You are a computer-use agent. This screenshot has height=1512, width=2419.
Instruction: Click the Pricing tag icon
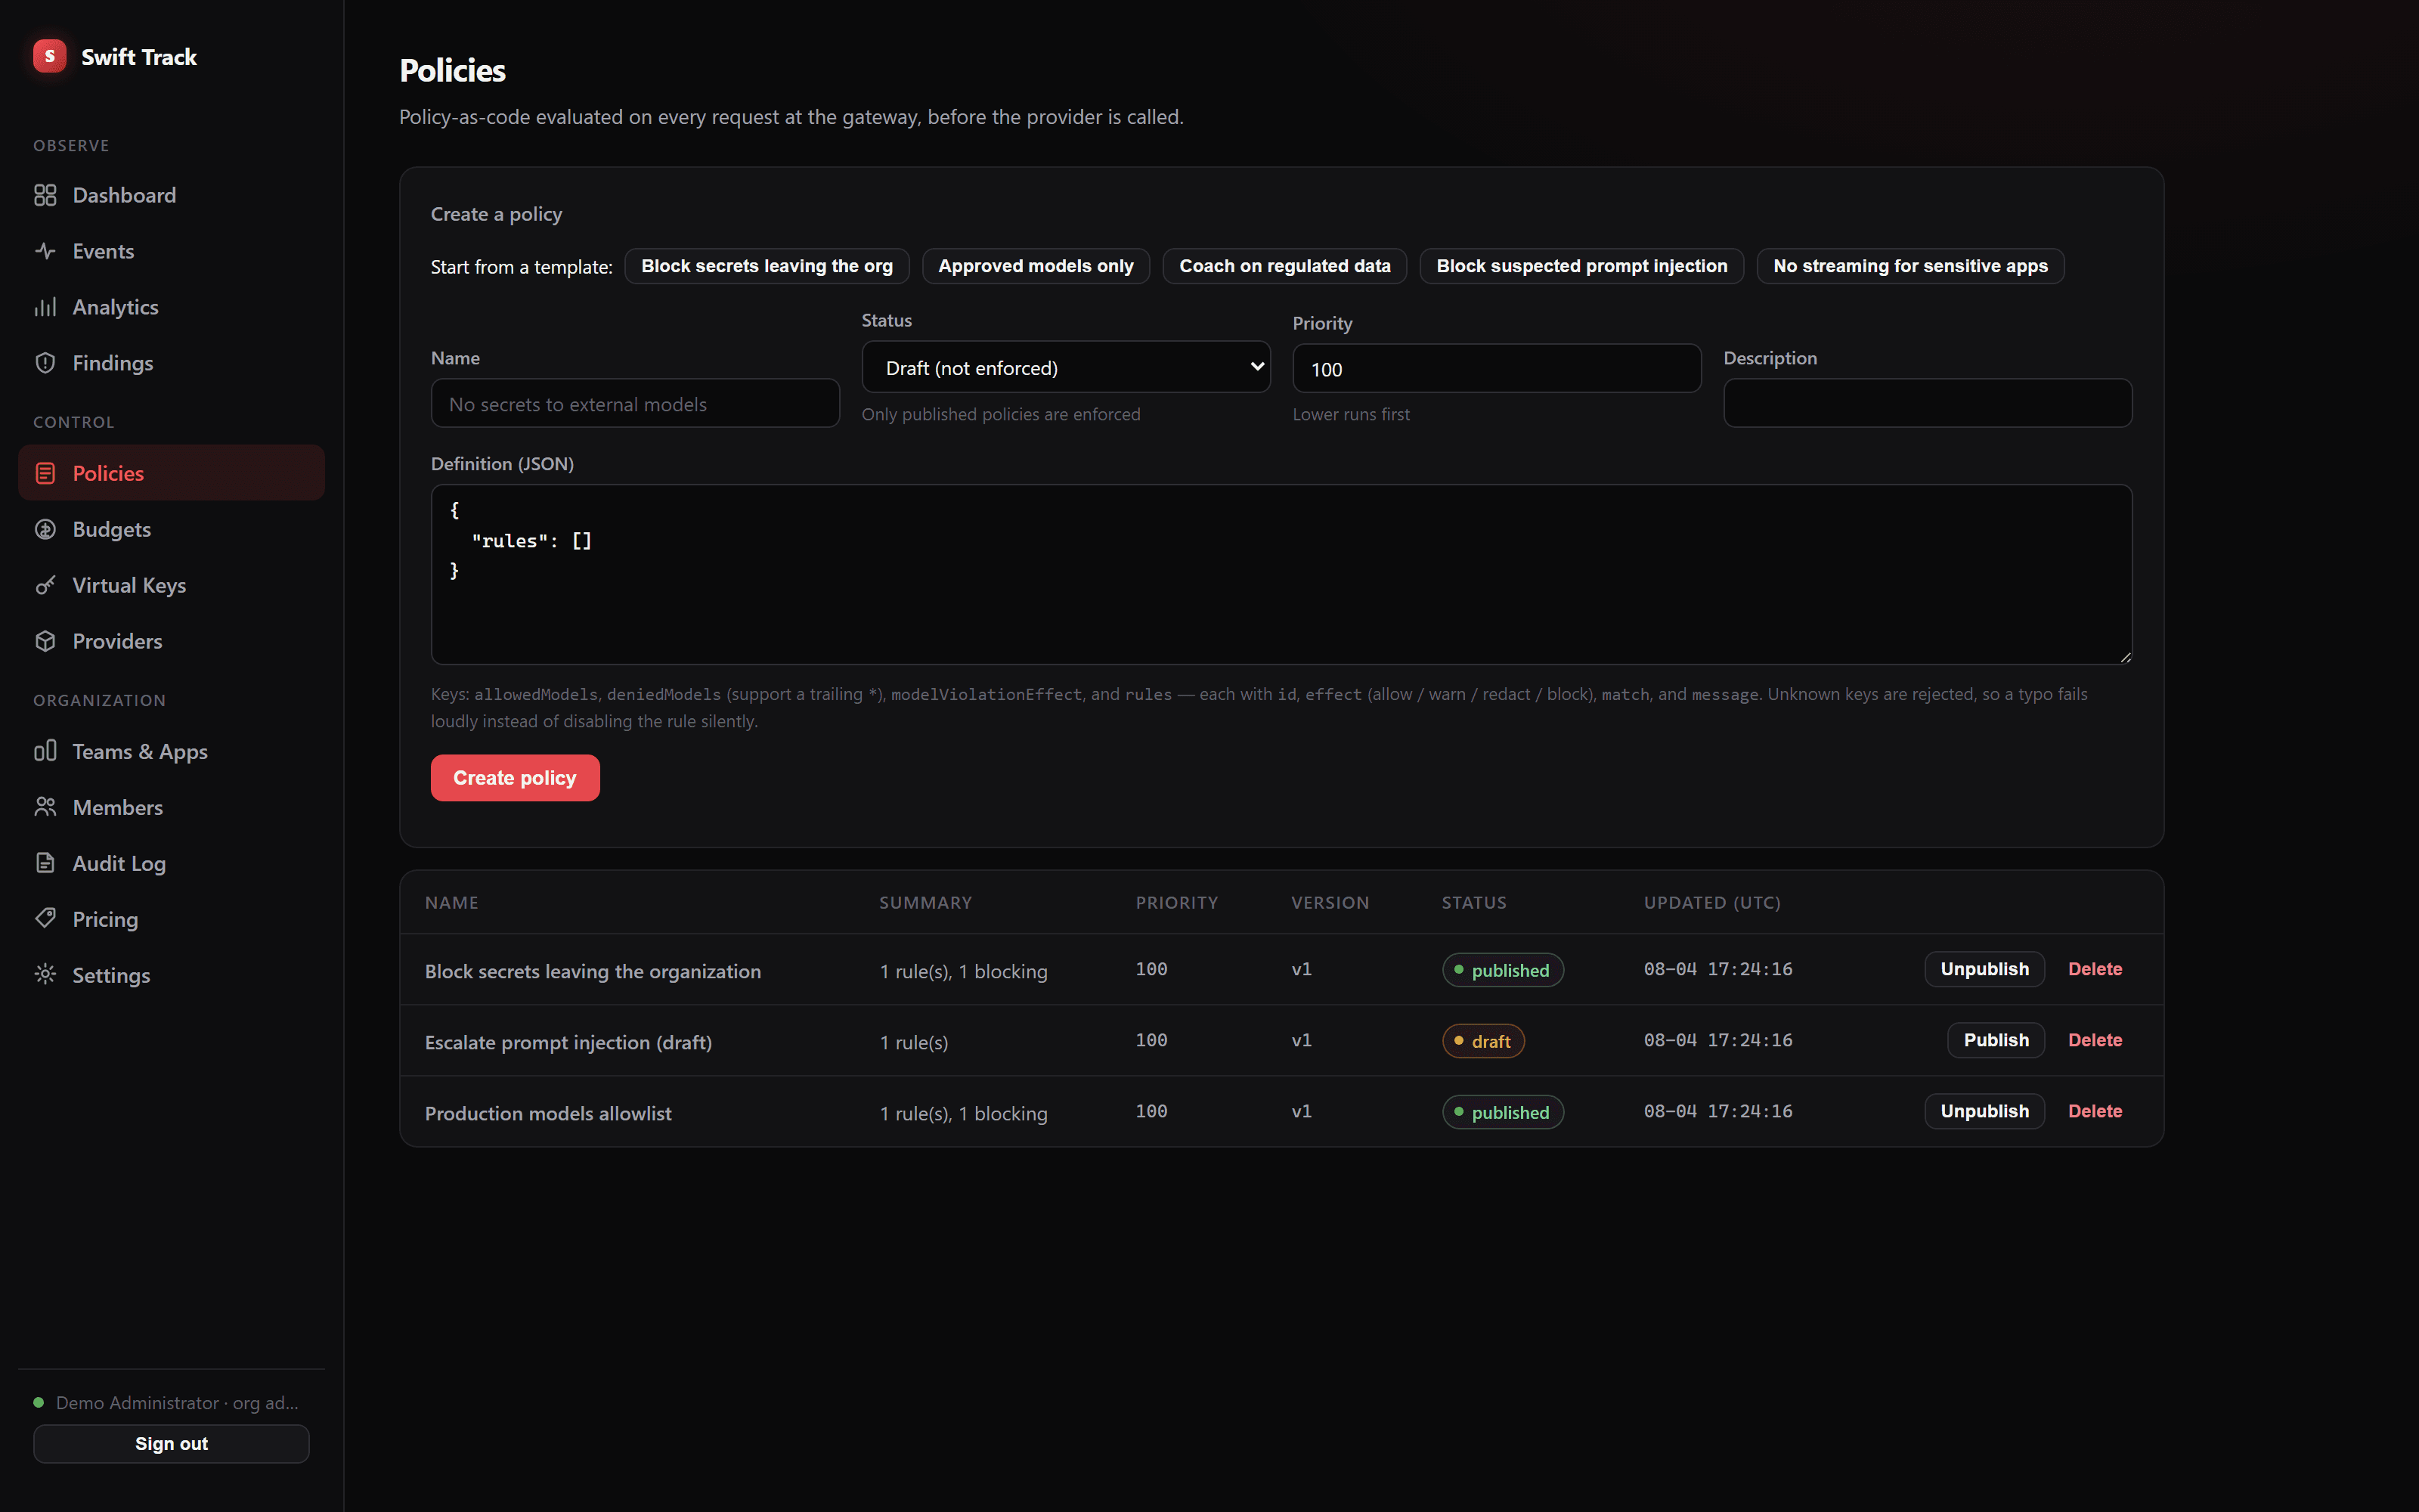coord(45,919)
